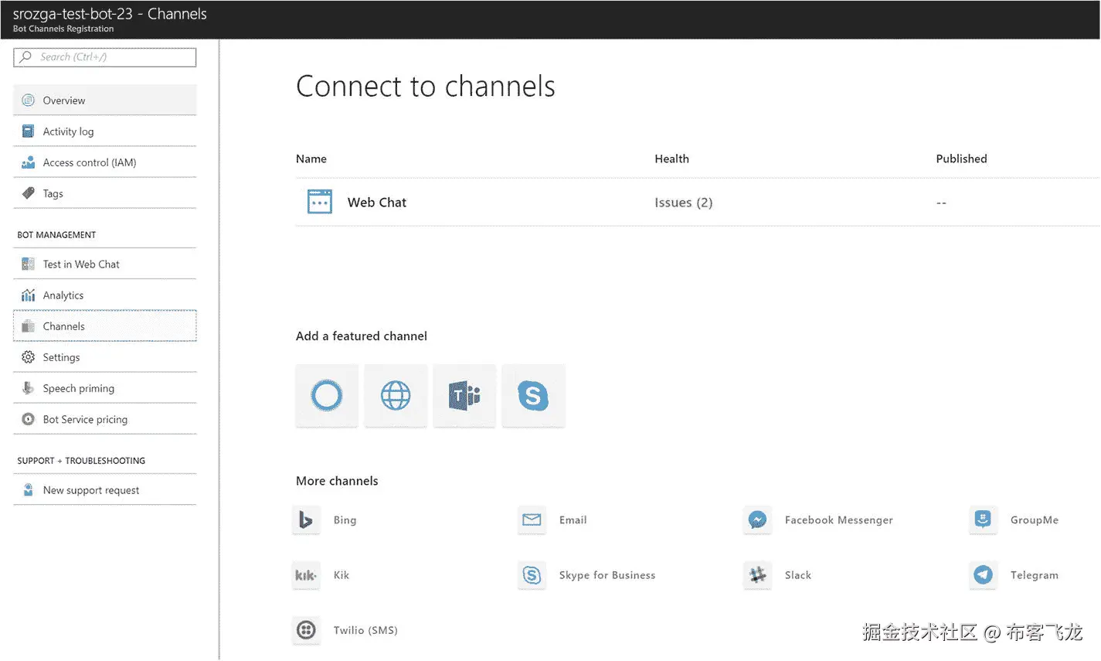1101x661 pixels.
Task: Select the Telegram channel icon
Action: click(x=983, y=575)
